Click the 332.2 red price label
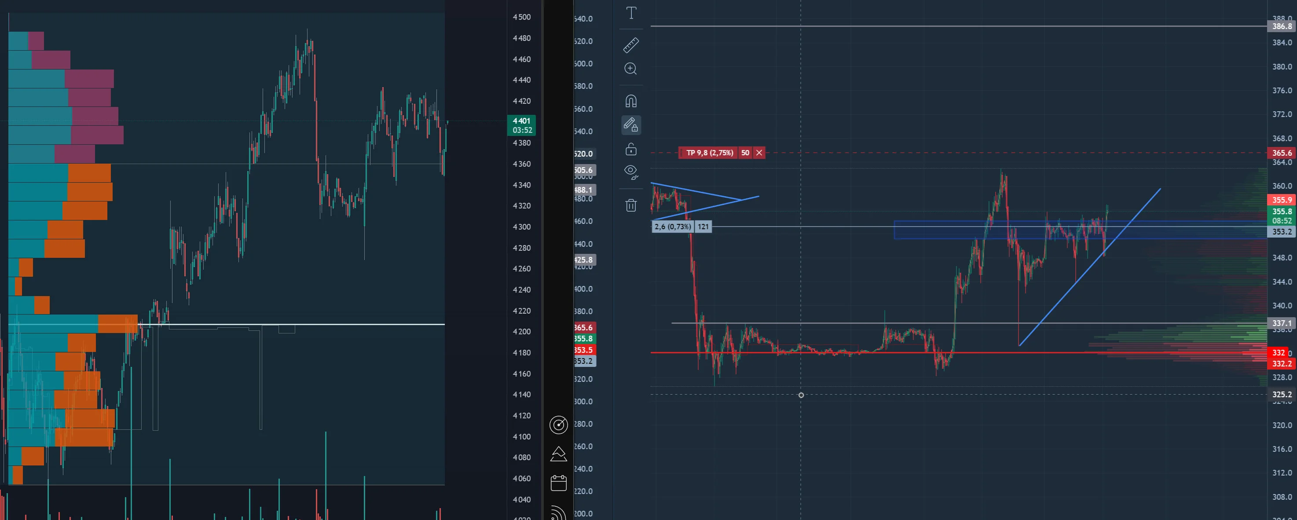The image size is (1297, 520). 1282,363
